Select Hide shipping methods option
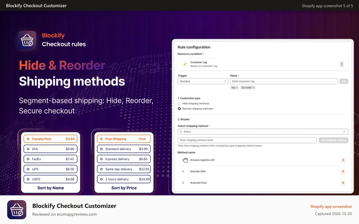359x224 pixels. [179, 103]
